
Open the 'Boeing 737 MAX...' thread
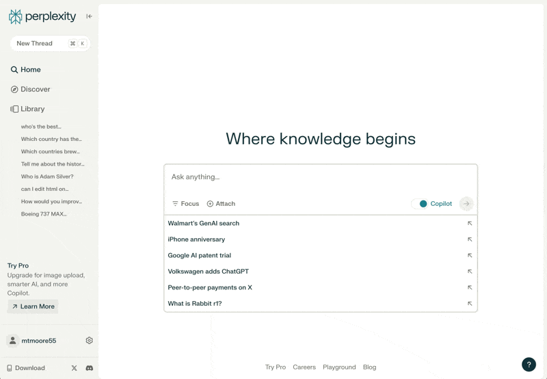[x=44, y=214]
